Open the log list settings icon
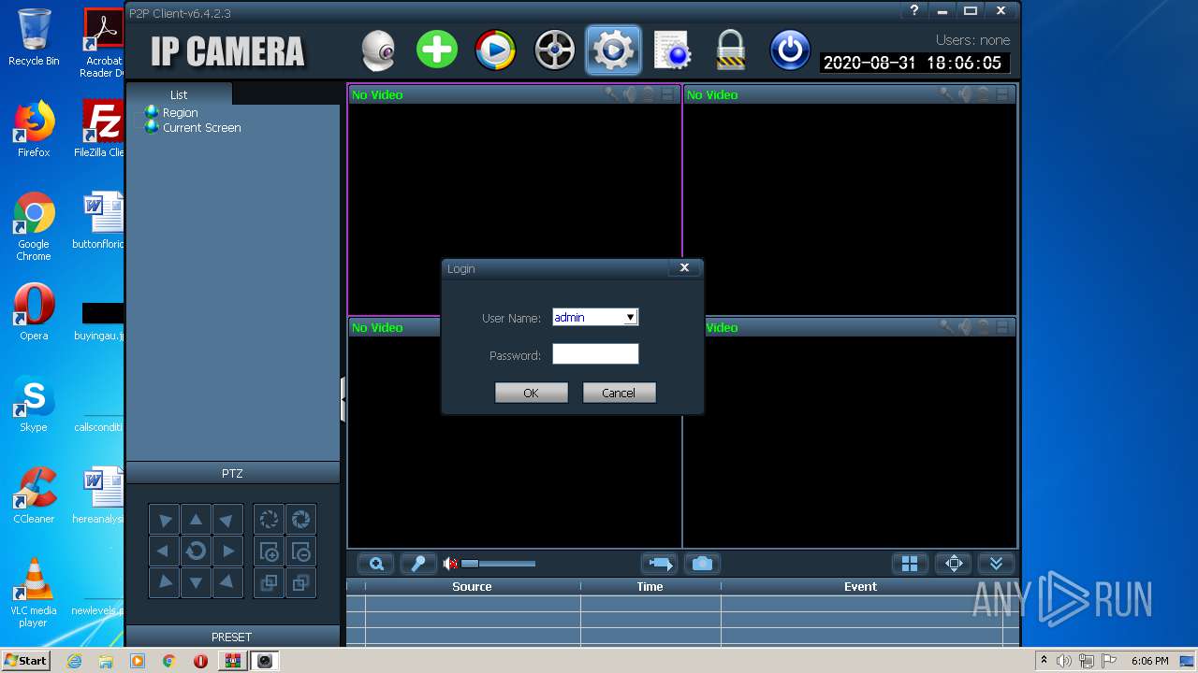 pos(672,50)
